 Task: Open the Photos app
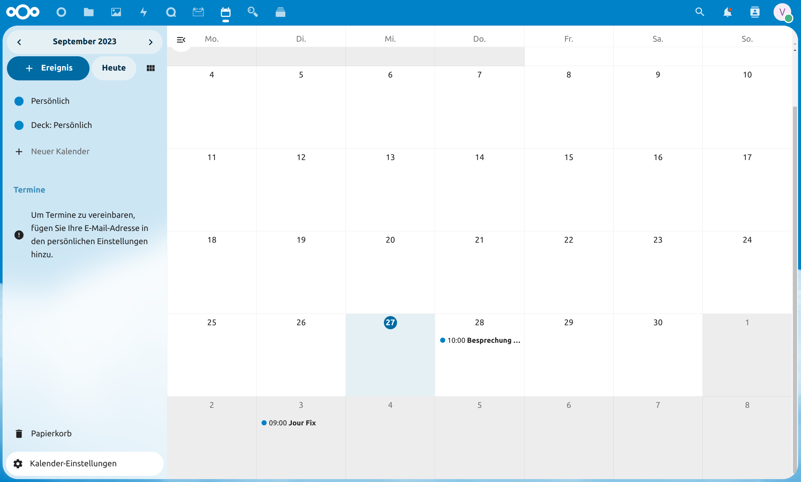pyautogui.click(x=116, y=12)
